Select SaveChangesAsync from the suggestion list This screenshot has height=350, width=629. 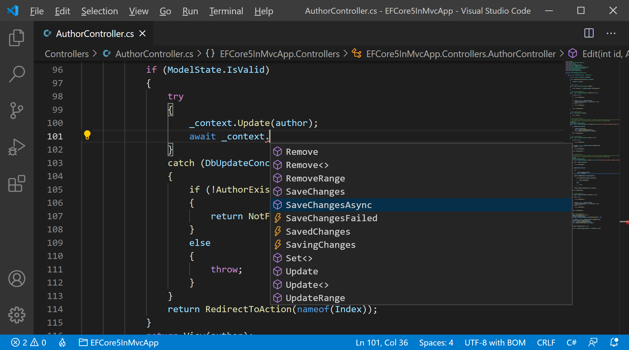[329, 205]
